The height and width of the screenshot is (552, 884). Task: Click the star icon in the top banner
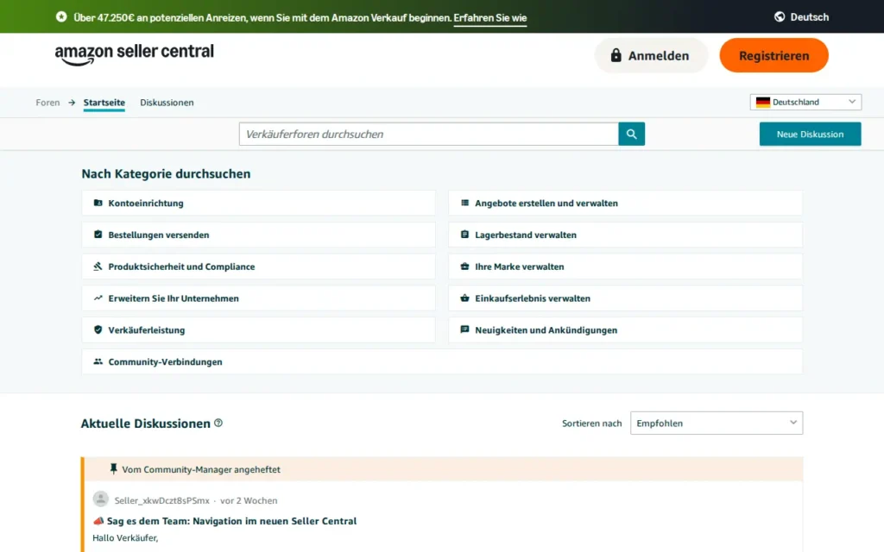pos(61,17)
